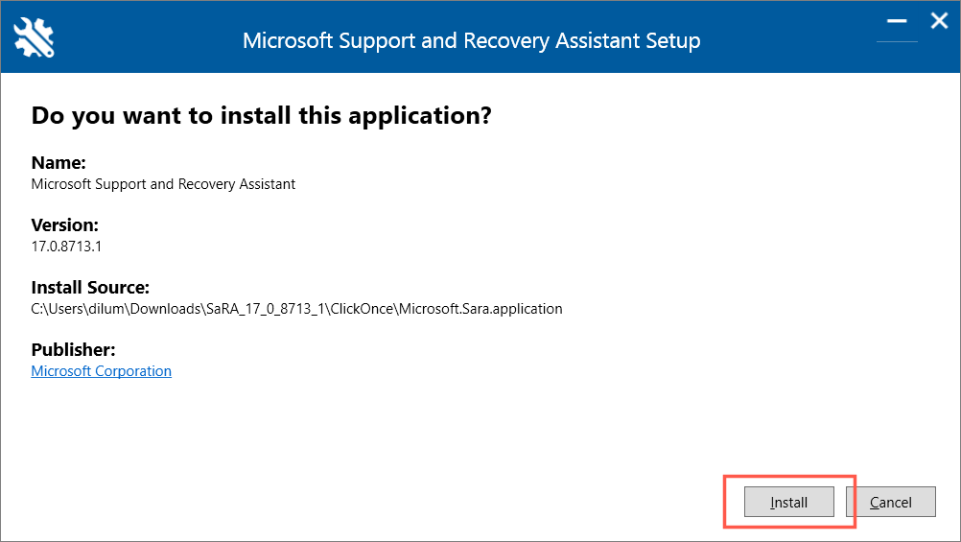Minimize the setup window
The image size is (961, 542).
click(897, 21)
